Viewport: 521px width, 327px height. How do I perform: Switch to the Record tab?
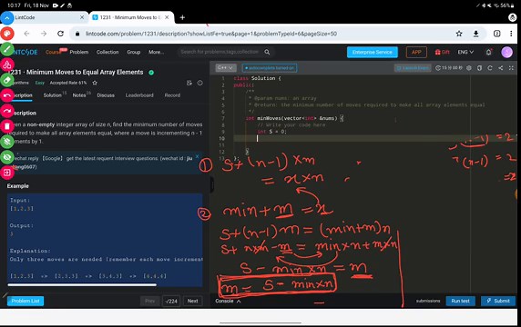172,95
